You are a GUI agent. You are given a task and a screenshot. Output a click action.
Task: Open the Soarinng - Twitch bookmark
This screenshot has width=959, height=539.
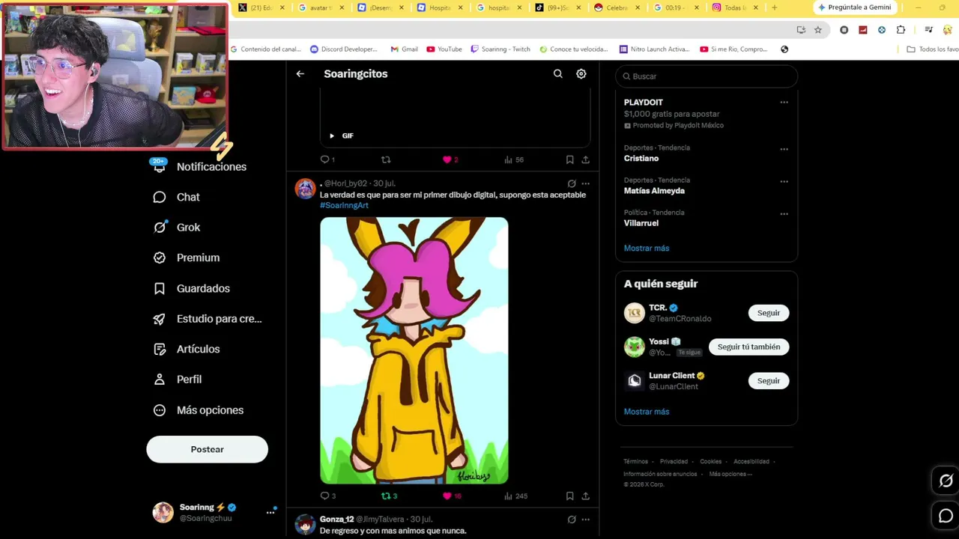(x=500, y=49)
